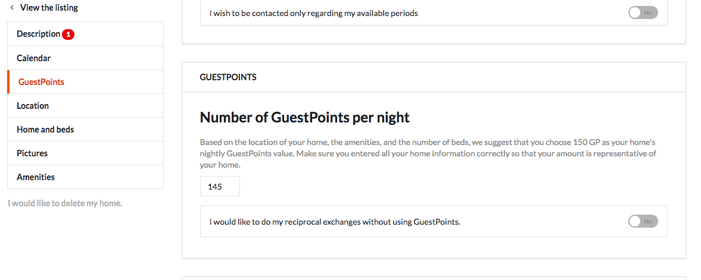Viewport: 701px width, 280px height.
Task: Enable reciprocal exchanges without GuestPoints switch
Action: coord(643,221)
